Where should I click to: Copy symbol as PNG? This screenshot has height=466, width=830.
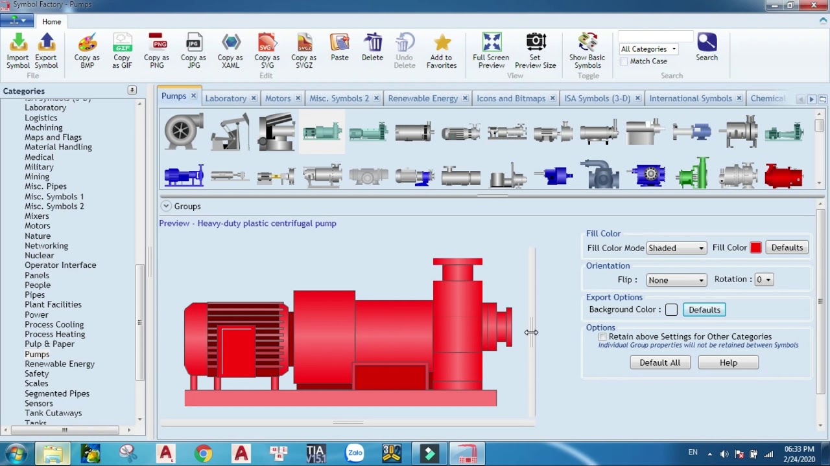coord(157,50)
